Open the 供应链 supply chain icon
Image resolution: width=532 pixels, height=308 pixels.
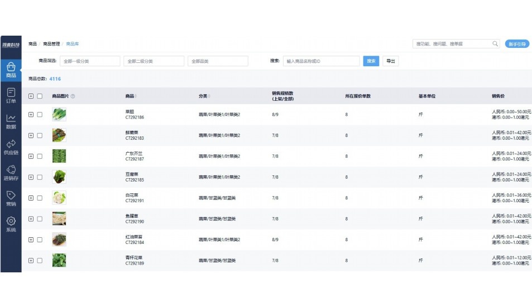[x=11, y=147]
